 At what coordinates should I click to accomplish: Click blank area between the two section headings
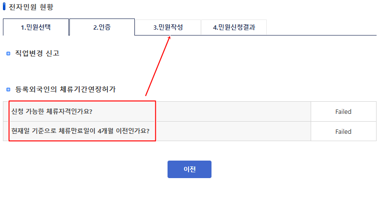click(x=147, y=72)
